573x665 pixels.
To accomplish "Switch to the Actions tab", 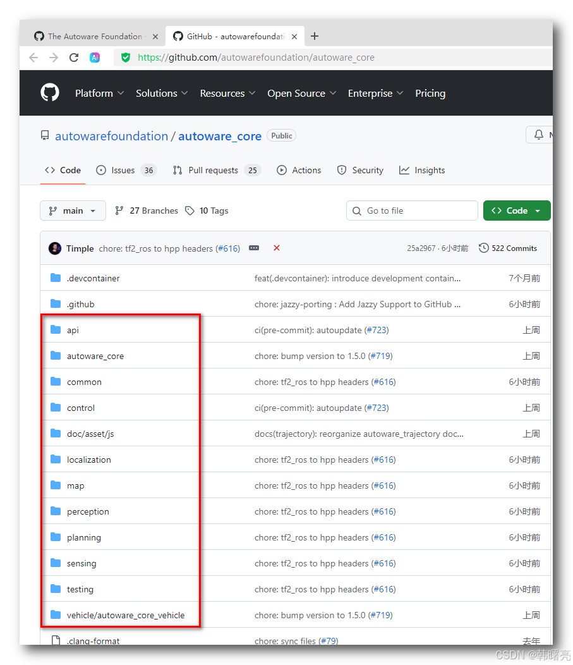I will (299, 170).
